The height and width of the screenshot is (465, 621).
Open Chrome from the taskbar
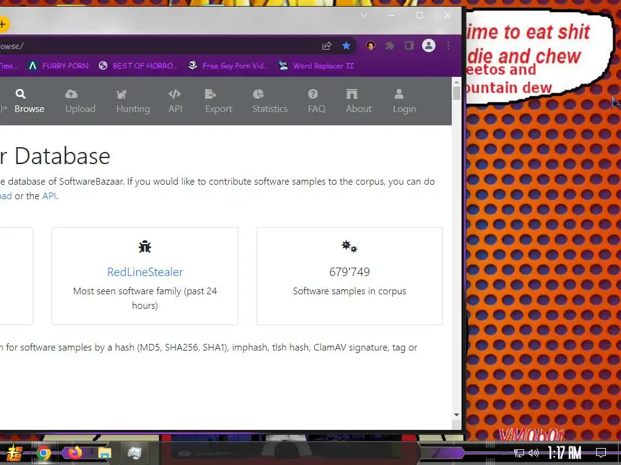click(44, 453)
